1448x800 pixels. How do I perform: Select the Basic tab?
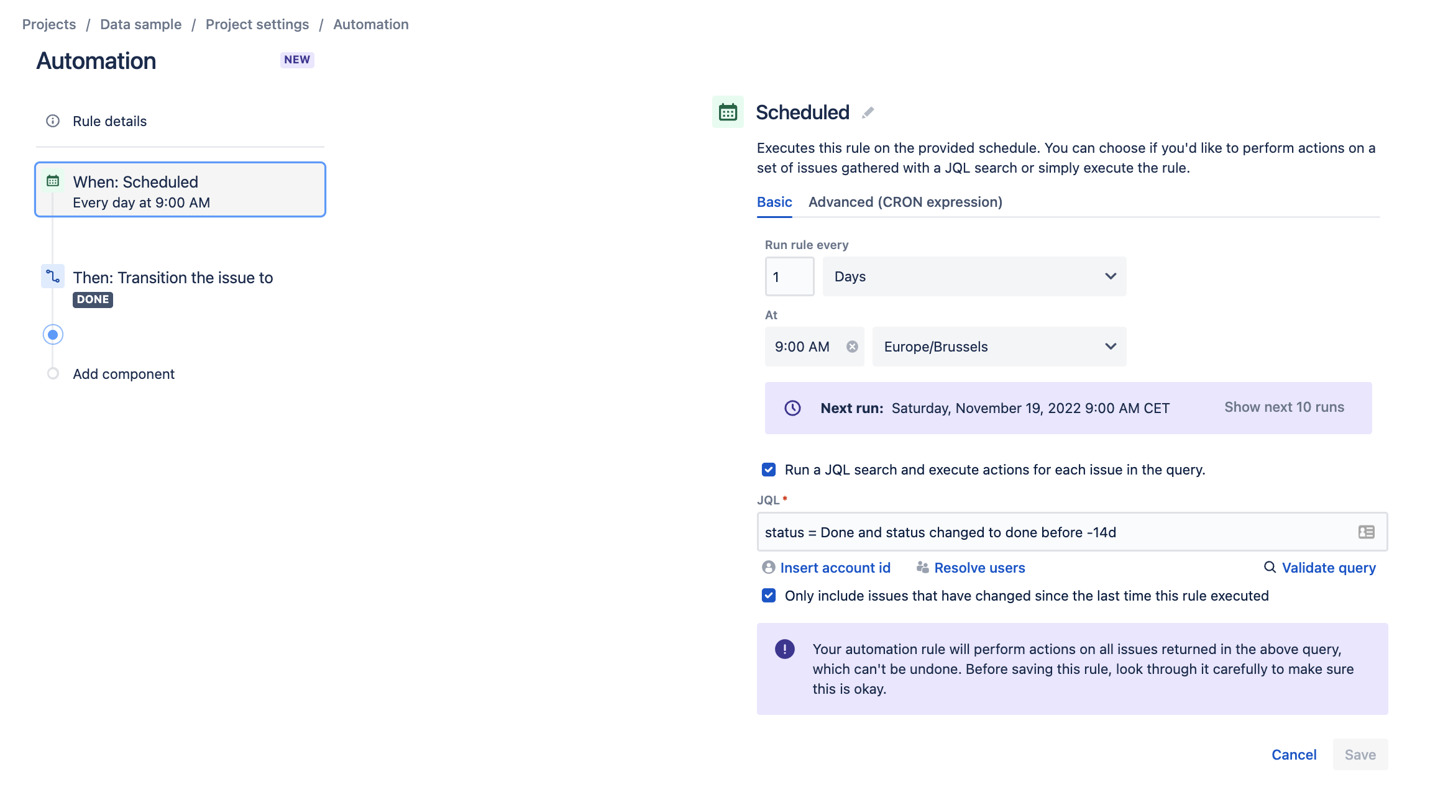pyautogui.click(x=774, y=202)
